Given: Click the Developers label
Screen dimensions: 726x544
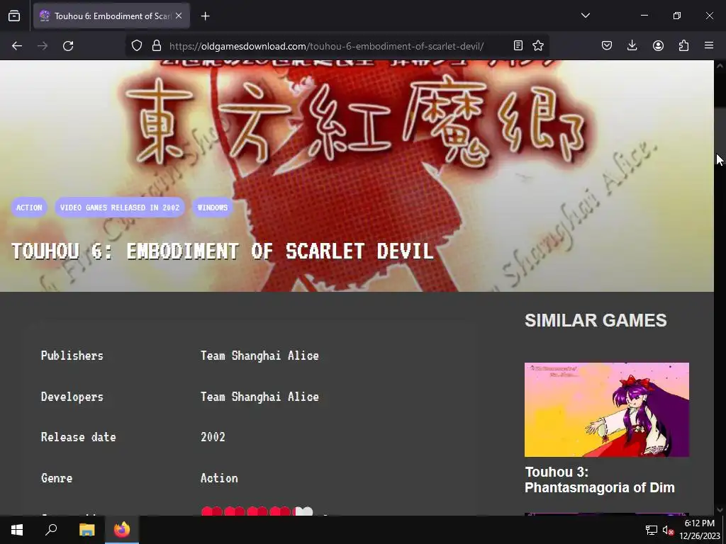Looking at the screenshot, I should tap(72, 397).
